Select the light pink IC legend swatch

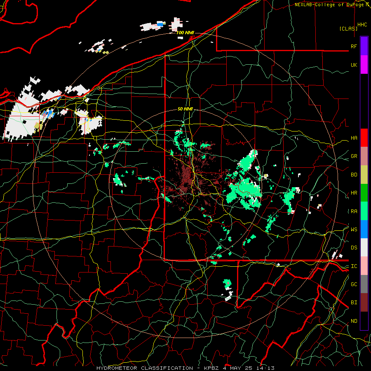(x=364, y=266)
